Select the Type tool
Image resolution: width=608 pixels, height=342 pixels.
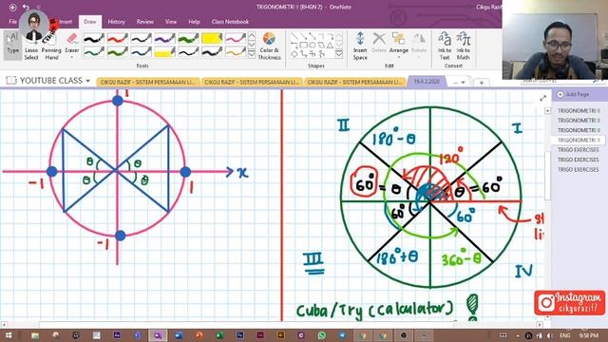tap(12, 46)
